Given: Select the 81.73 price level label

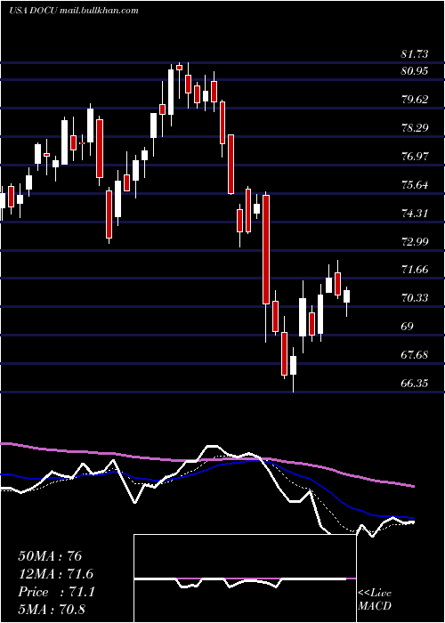Looking at the screenshot, I should pyautogui.click(x=415, y=54).
